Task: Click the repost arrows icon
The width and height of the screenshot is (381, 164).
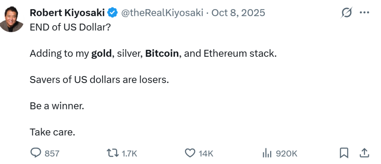Action: pos(112,153)
